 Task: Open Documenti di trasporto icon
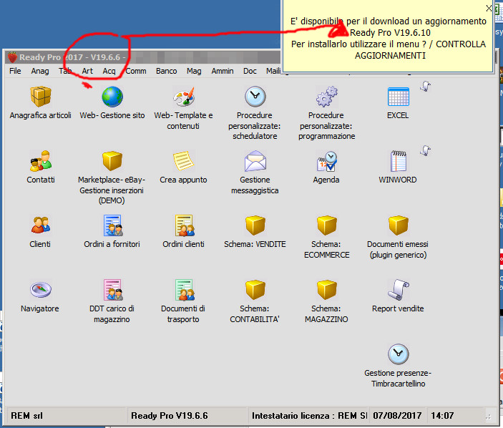point(185,290)
